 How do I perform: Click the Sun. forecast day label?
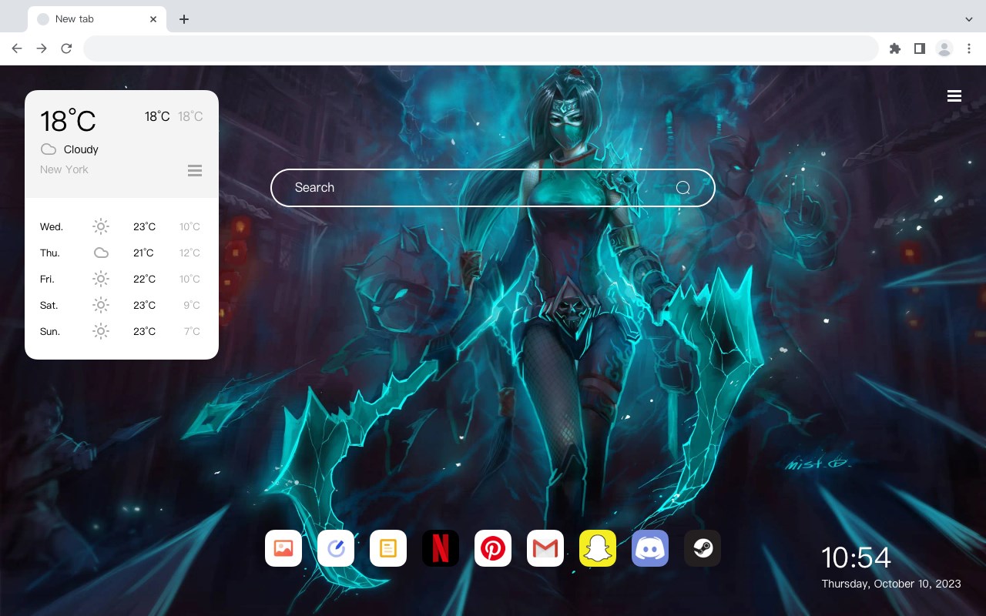(x=50, y=331)
